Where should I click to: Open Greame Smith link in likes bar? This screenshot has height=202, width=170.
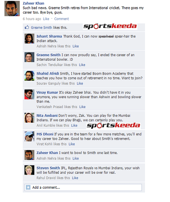pyautogui.click(x=41, y=28)
